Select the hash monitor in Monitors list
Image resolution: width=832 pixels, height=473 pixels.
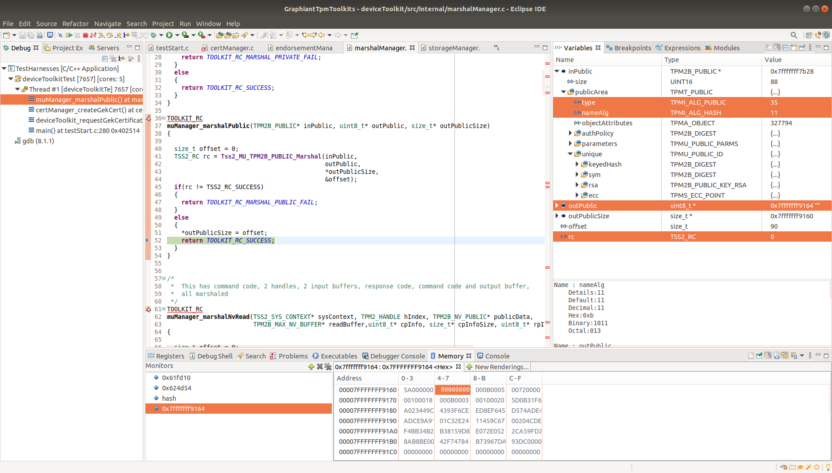tap(168, 398)
